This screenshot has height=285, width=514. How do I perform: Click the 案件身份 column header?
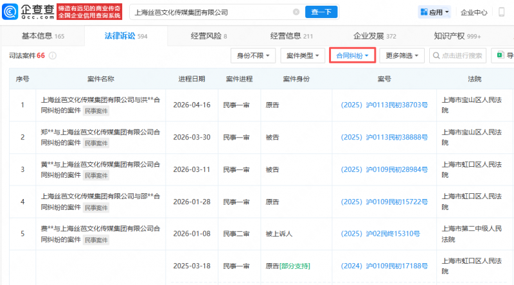tap(296, 79)
